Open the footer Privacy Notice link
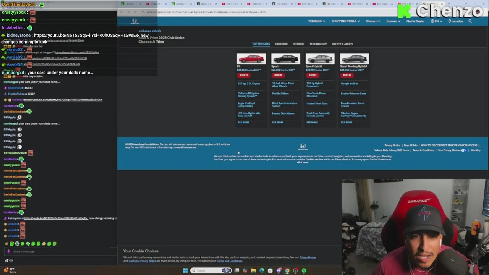 pyautogui.click(x=392, y=146)
